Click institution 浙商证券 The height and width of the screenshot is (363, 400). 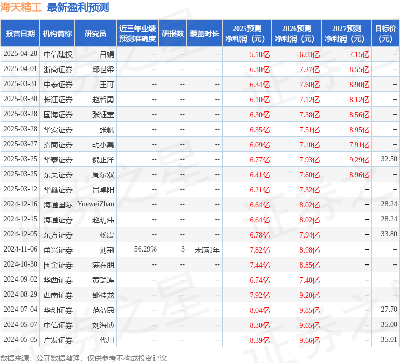pos(58,69)
